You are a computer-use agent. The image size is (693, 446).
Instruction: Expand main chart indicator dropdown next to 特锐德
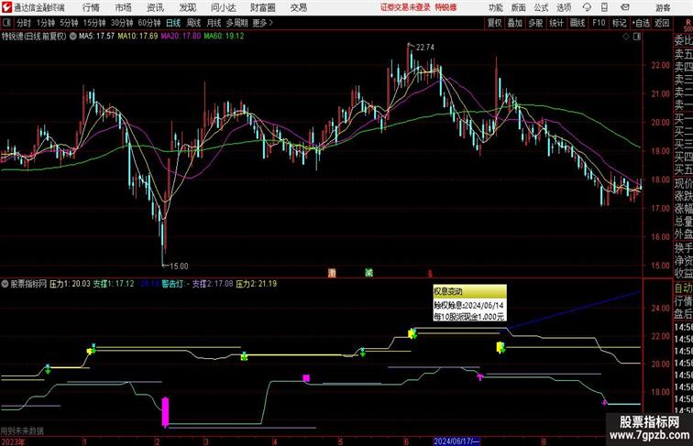pyautogui.click(x=73, y=37)
